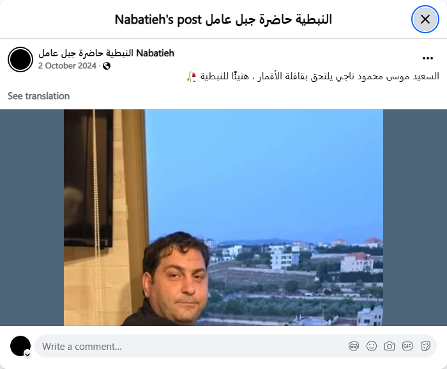Click your profile avatar beside comment box
This screenshot has width=447, height=369.
point(20,346)
